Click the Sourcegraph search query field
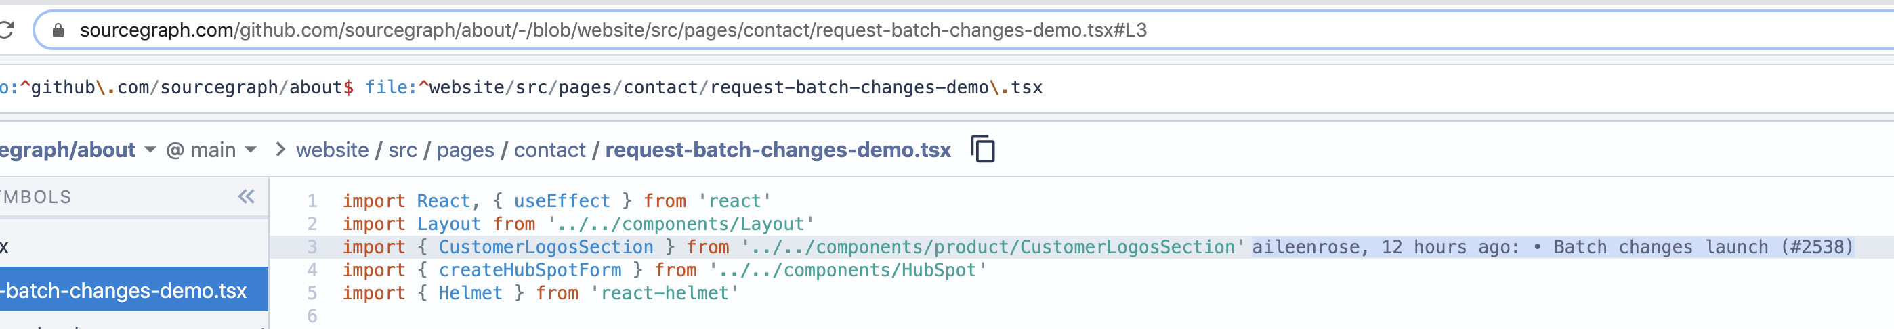The image size is (1894, 329). tap(947, 87)
